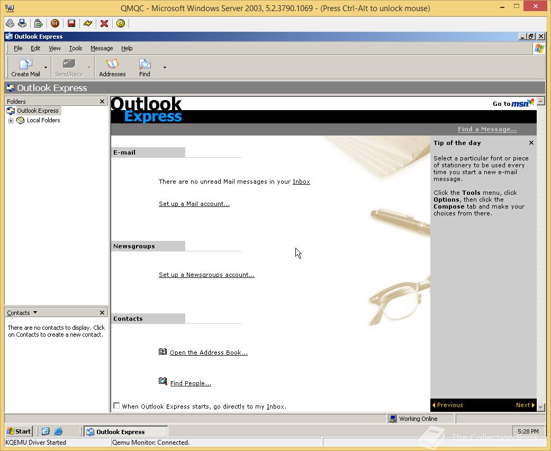Image resolution: width=551 pixels, height=451 pixels.
Task: Click the greyed-out Send/Recv toolbar button
Action: click(x=69, y=68)
